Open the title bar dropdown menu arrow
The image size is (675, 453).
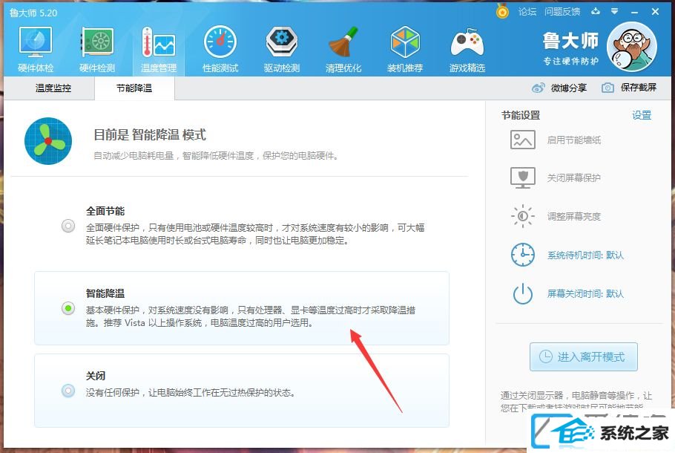click(x=615, y=11)
